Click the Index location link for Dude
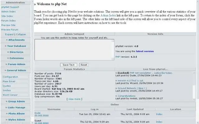This screenshot has height=124, width=199. pyautogui.click(x=159, y=114)
